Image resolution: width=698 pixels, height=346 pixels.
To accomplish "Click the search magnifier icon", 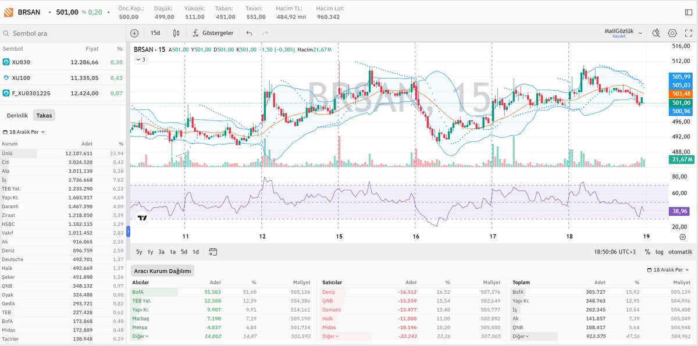I will [x=6, y=34].
